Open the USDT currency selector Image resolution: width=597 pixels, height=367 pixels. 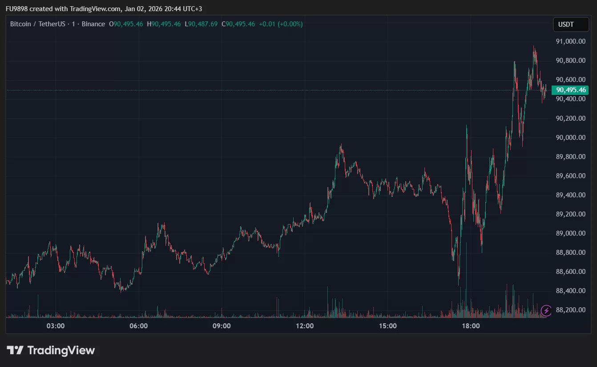click(570, 24)
